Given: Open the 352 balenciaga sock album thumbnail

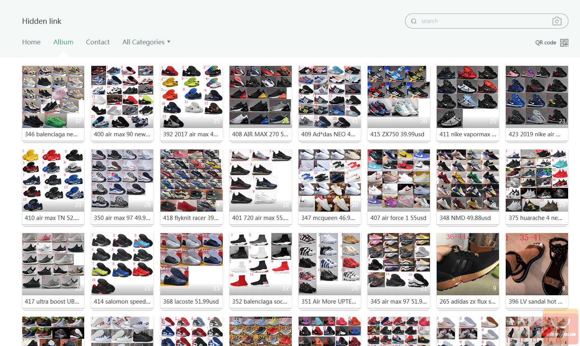Looking at the screenshot, I should pyautogui.click(x=260, y=264).
